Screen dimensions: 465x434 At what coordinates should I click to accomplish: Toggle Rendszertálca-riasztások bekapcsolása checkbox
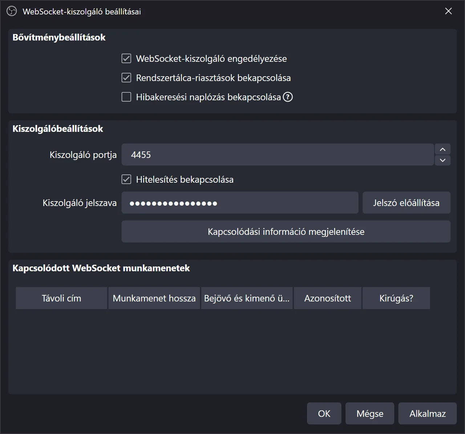pyautogui.click(x=126, y=78)
